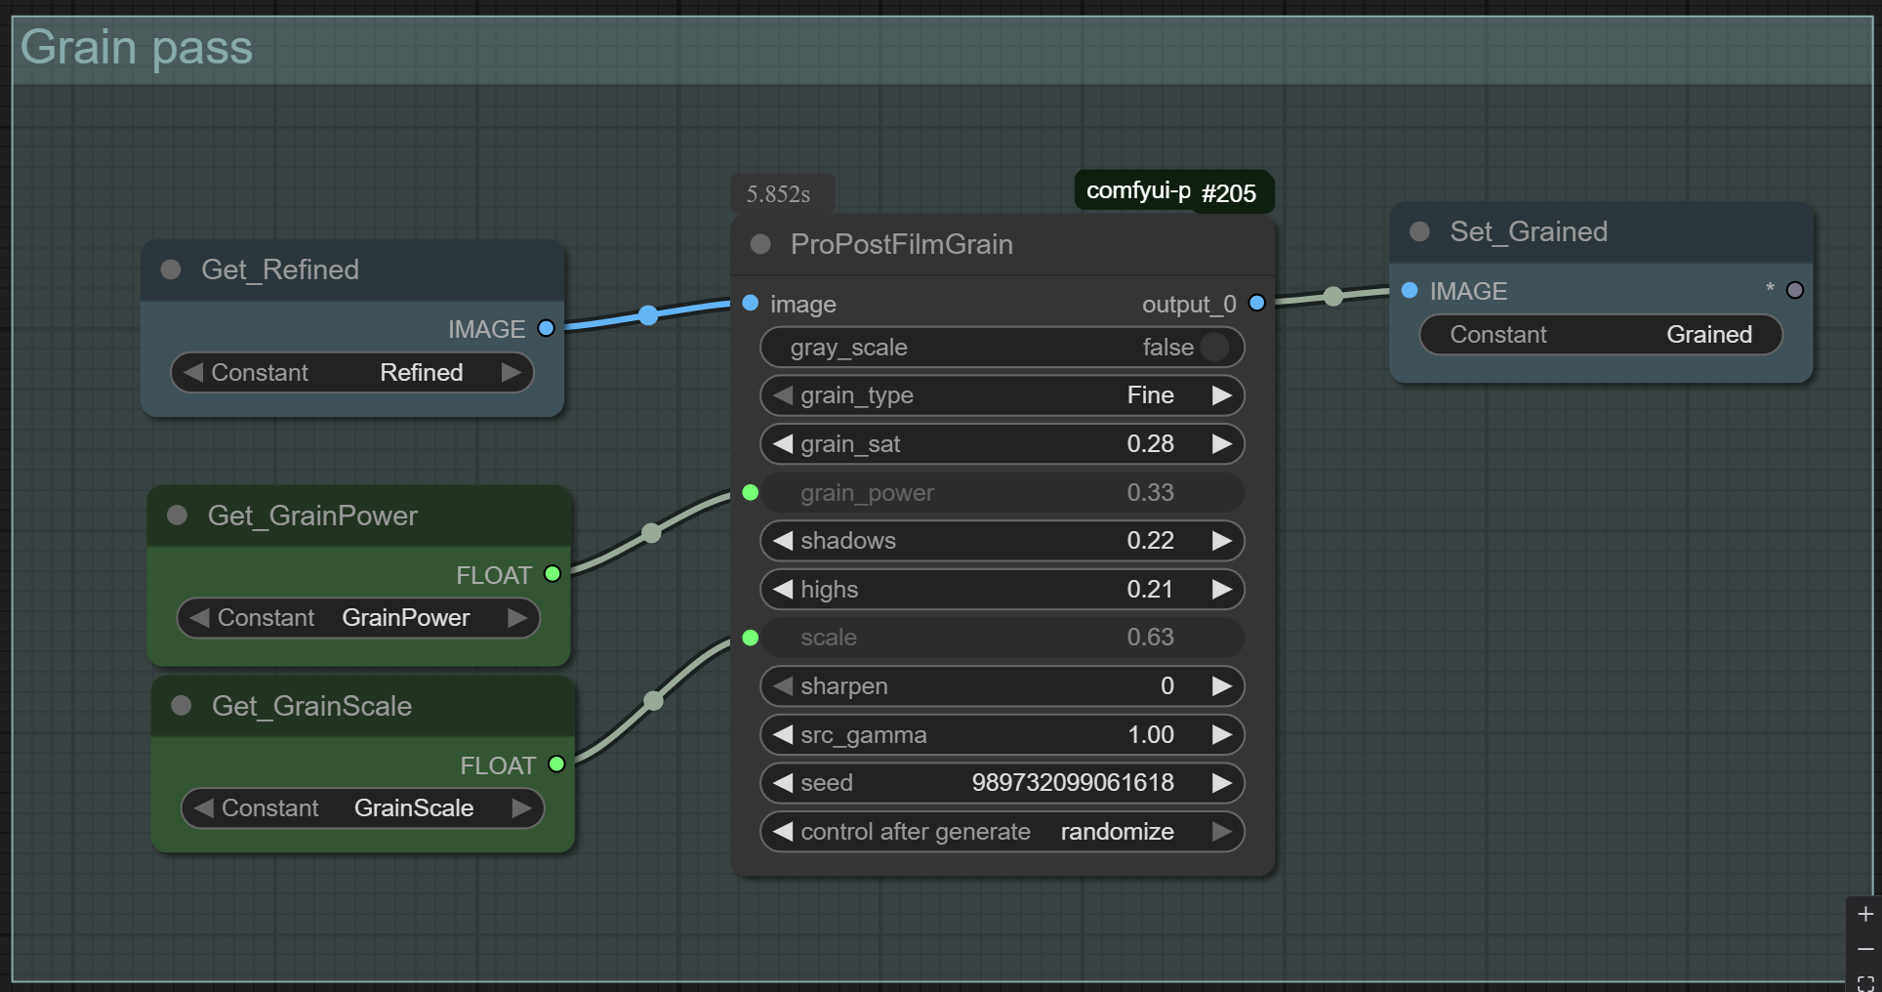This screenshot has height=992, width=1882.
Task: Click the link midpoint from Get_GrainScale
Action: 654,700
